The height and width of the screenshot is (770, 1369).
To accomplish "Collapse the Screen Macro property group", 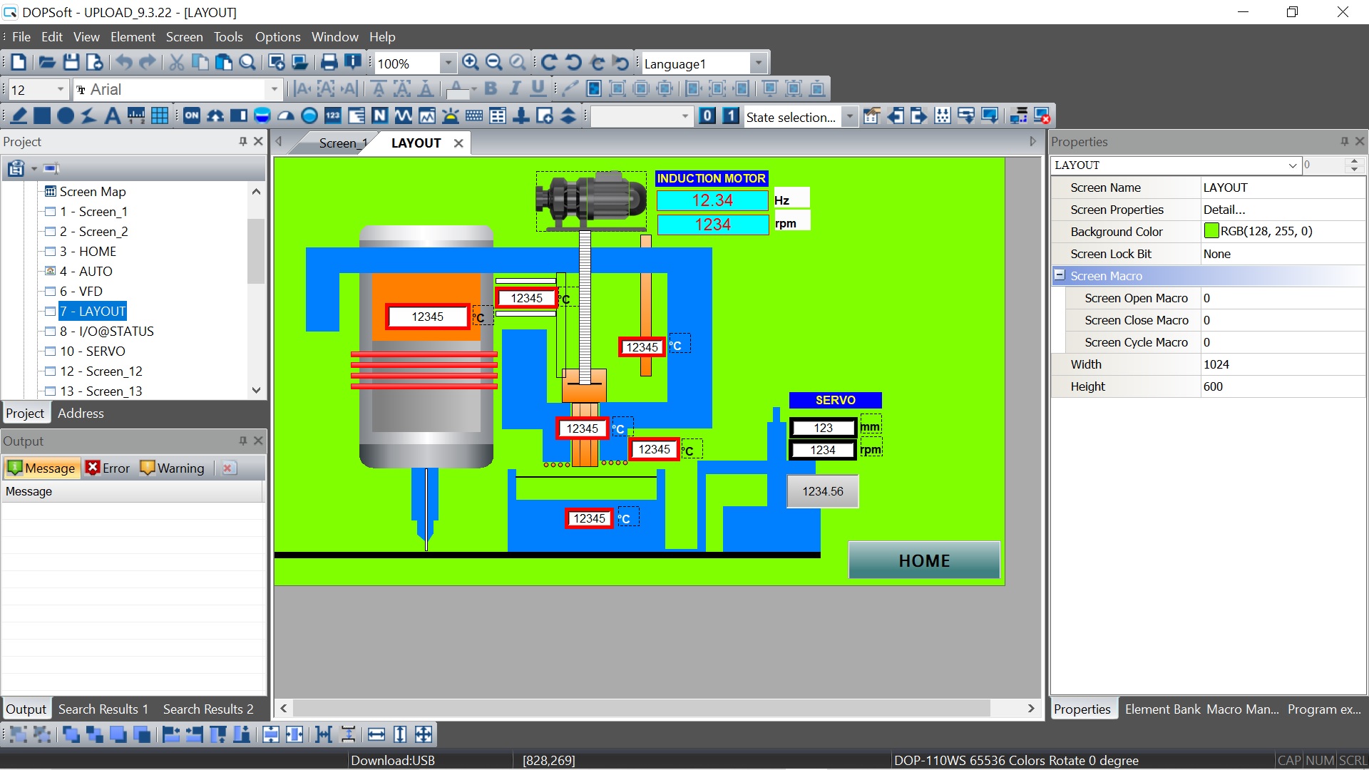I will click(1060, 275).
